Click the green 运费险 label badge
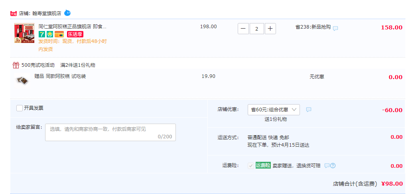The width and height of the screenshot is (414, 194). (x=263, y=165)
